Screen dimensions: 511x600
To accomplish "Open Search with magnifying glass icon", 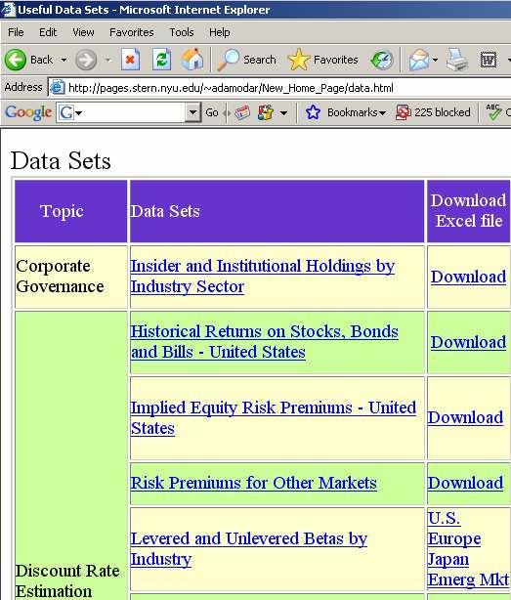I will pyautogui.click(x=229, y=60).
